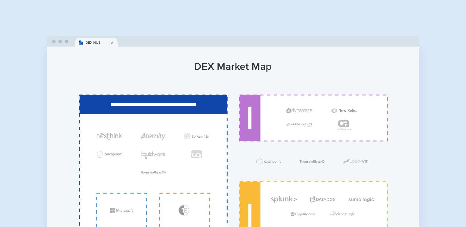
Task: Click the CA technologies logo
Action: tap(344, 125)
